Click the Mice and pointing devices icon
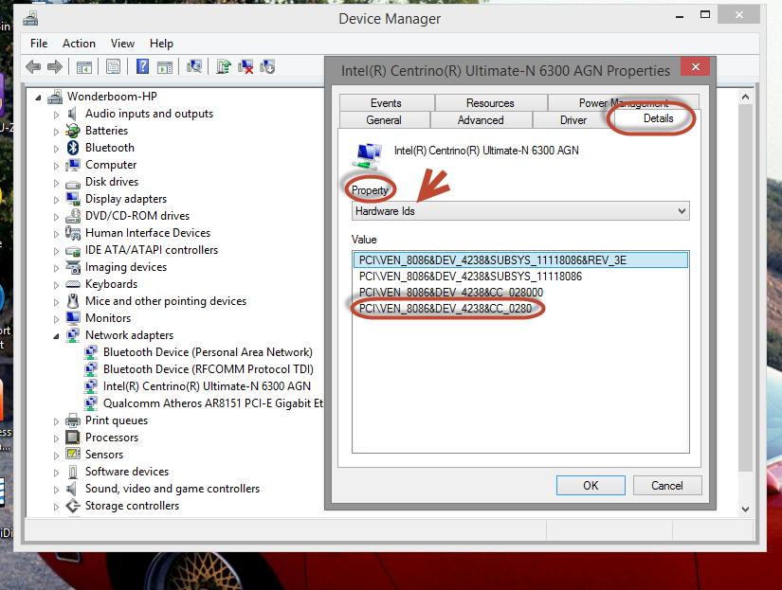The width and height of the screenshot is (782, 590). (x=73, y=301)
